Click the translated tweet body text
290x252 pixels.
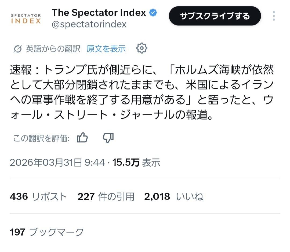click(x=142, y=93)
